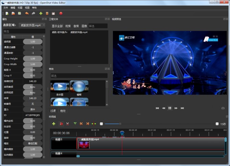Toggle the timeline snapping magnet
This screenshot has width=230, height=166.
[61, 124]
